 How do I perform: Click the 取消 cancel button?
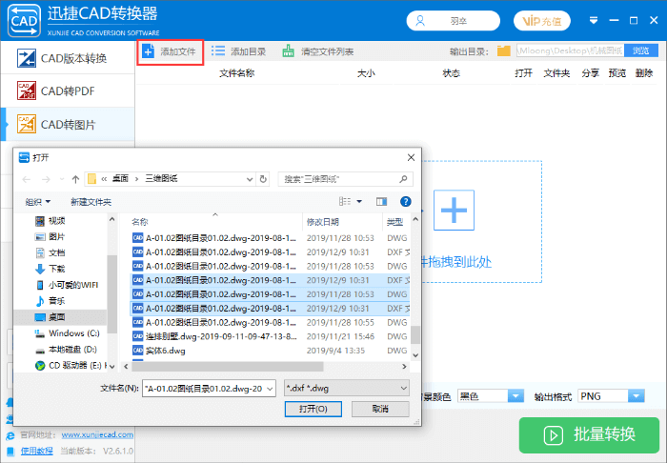(380, 409)
